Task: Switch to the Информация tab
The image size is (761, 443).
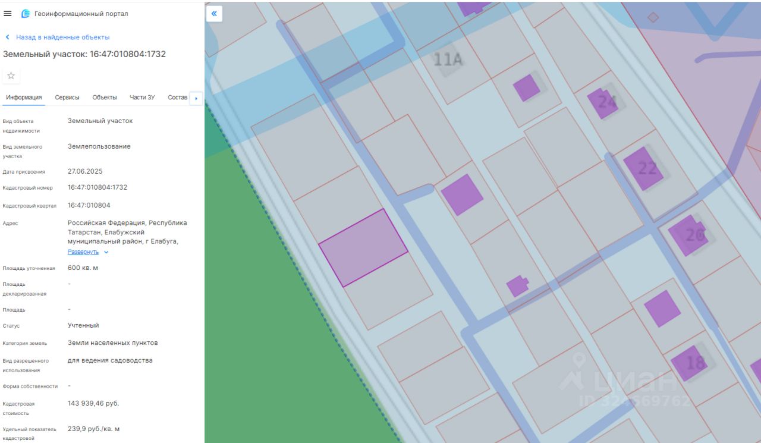Action: (x=24, y=98)
